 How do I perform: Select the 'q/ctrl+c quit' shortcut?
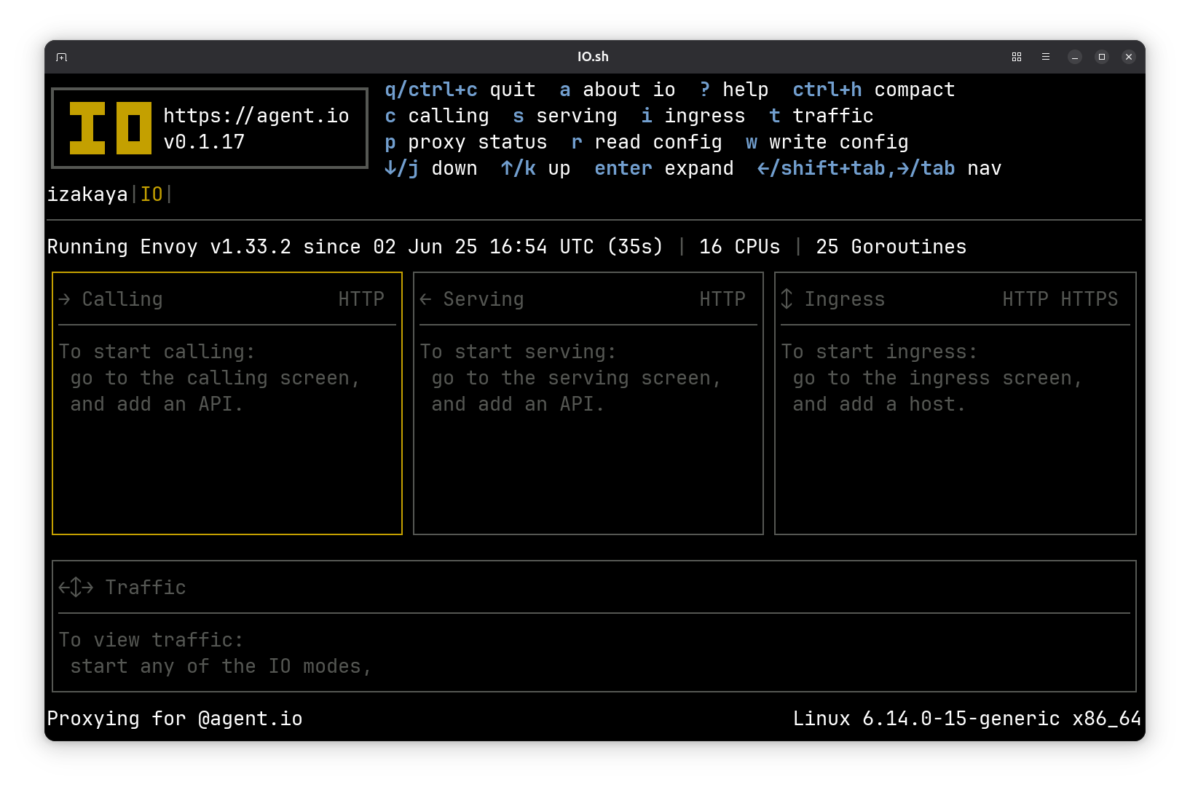(460, 90)
